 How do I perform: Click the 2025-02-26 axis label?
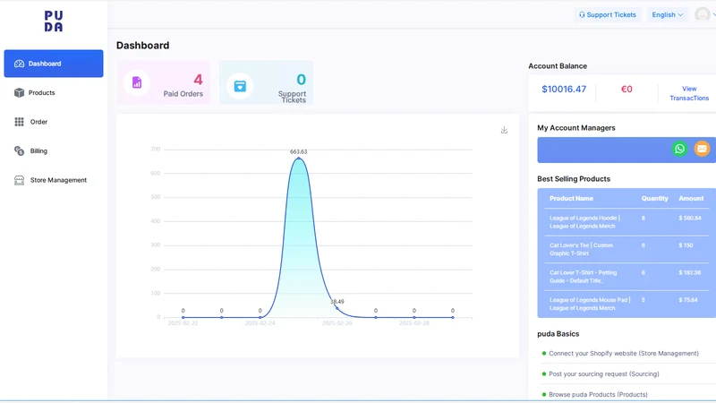click(337, 323)
